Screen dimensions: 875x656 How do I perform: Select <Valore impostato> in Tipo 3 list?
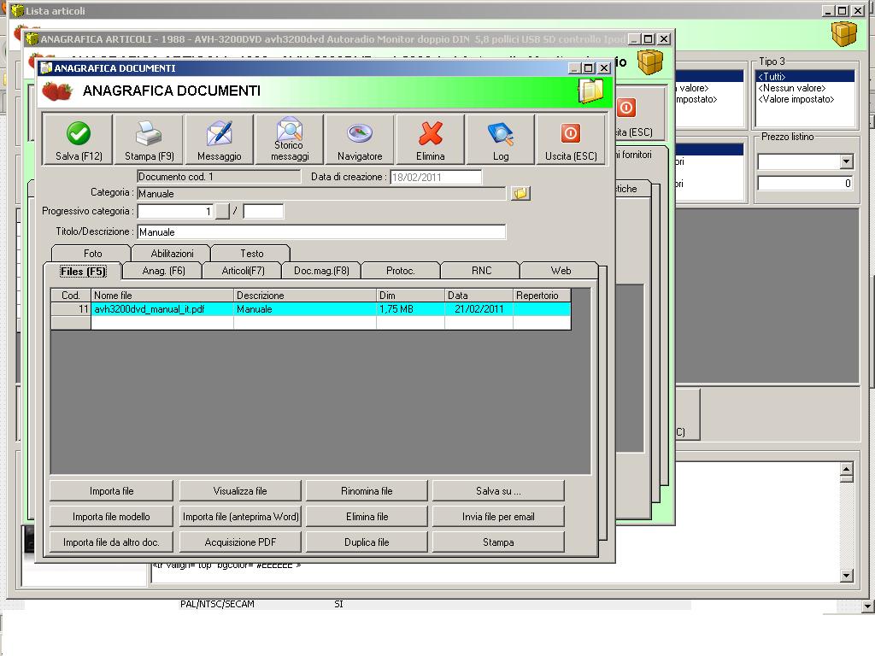click(x=805, y=99)
